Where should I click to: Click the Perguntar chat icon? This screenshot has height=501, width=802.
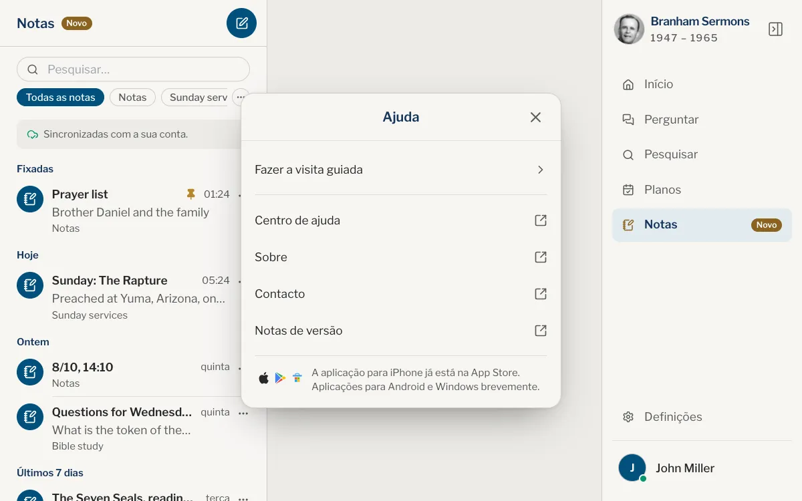[x=628, y=120]
